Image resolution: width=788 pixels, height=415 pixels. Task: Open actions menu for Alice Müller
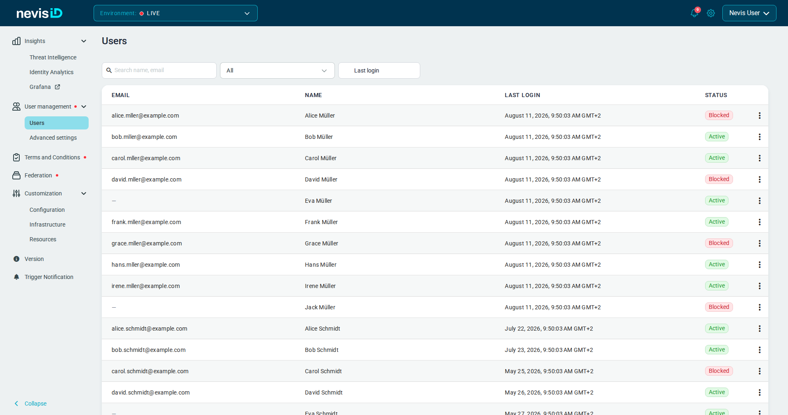(x=760, y=116)
